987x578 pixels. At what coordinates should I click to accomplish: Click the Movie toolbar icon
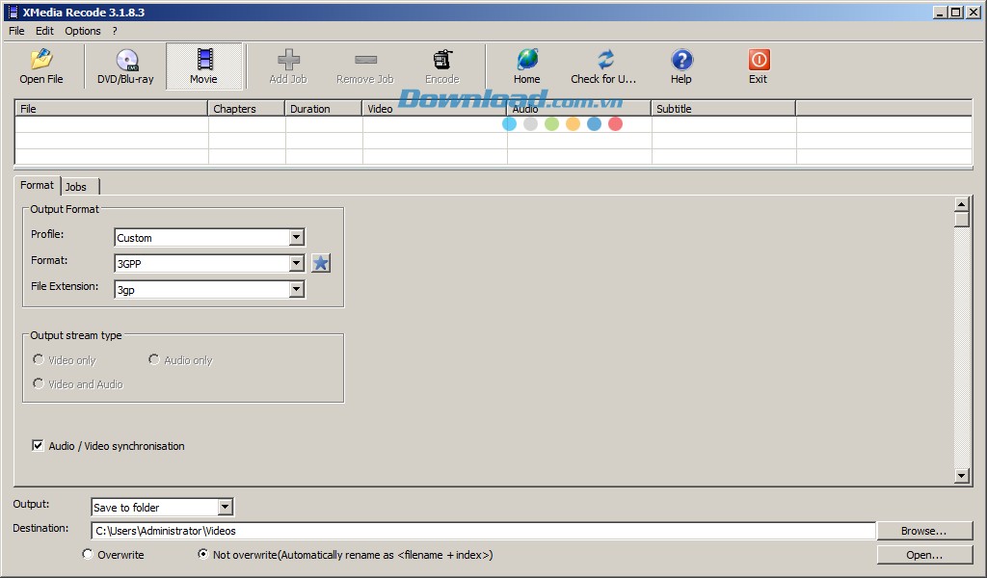[203, 65]
